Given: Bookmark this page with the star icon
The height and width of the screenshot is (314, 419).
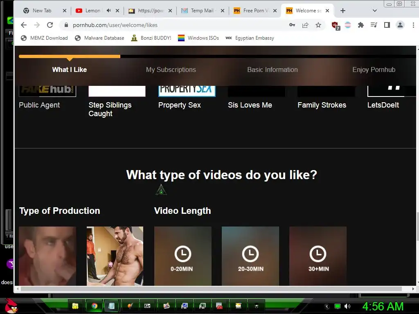Looking at the screenshot, I should coord(318,25).
